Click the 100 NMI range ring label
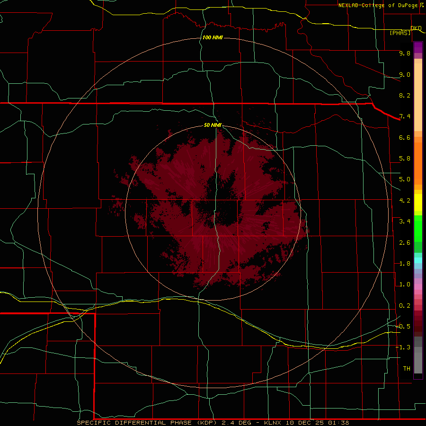The width and height of the screenshot is (426, 426). click(x=213, y=37)
